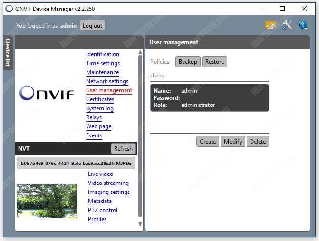Minimize the ONVIF Device Manager window
319x241 pixels.
coord(261,9)
